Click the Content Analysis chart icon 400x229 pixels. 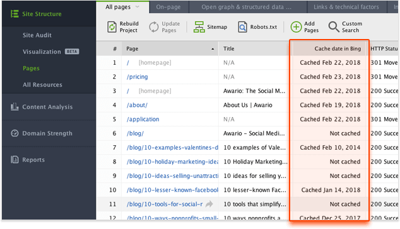[x=15, y=106]
